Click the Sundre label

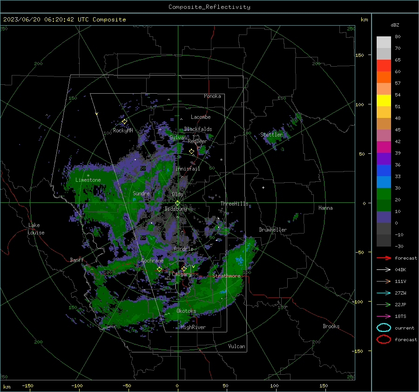click(x=141, y=193)
